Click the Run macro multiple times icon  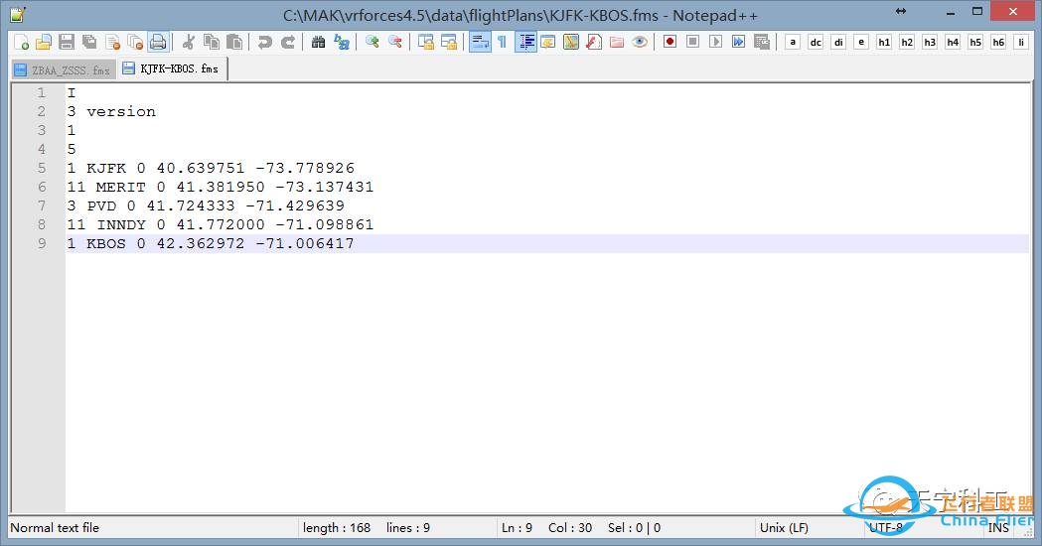[738, 42]
